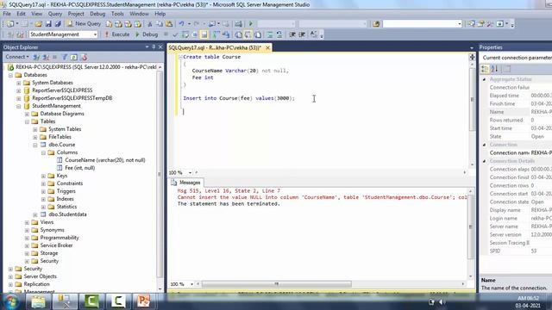
Task: Click the Decrease Indent icon
Action: click(292, 34)
